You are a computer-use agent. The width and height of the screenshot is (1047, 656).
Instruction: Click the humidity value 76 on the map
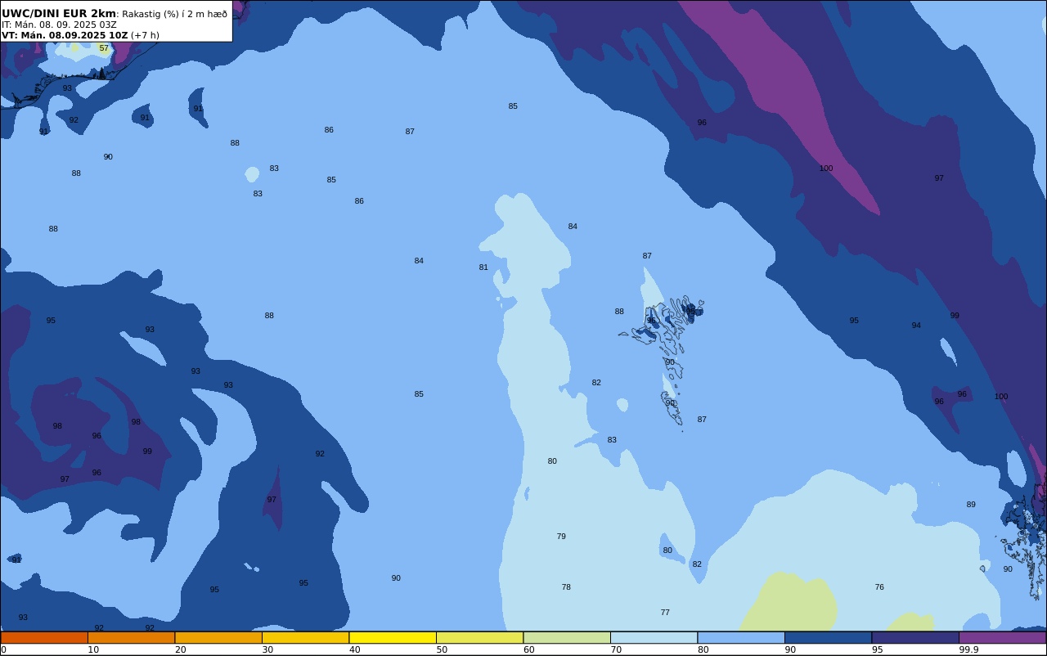click(879, 587)
